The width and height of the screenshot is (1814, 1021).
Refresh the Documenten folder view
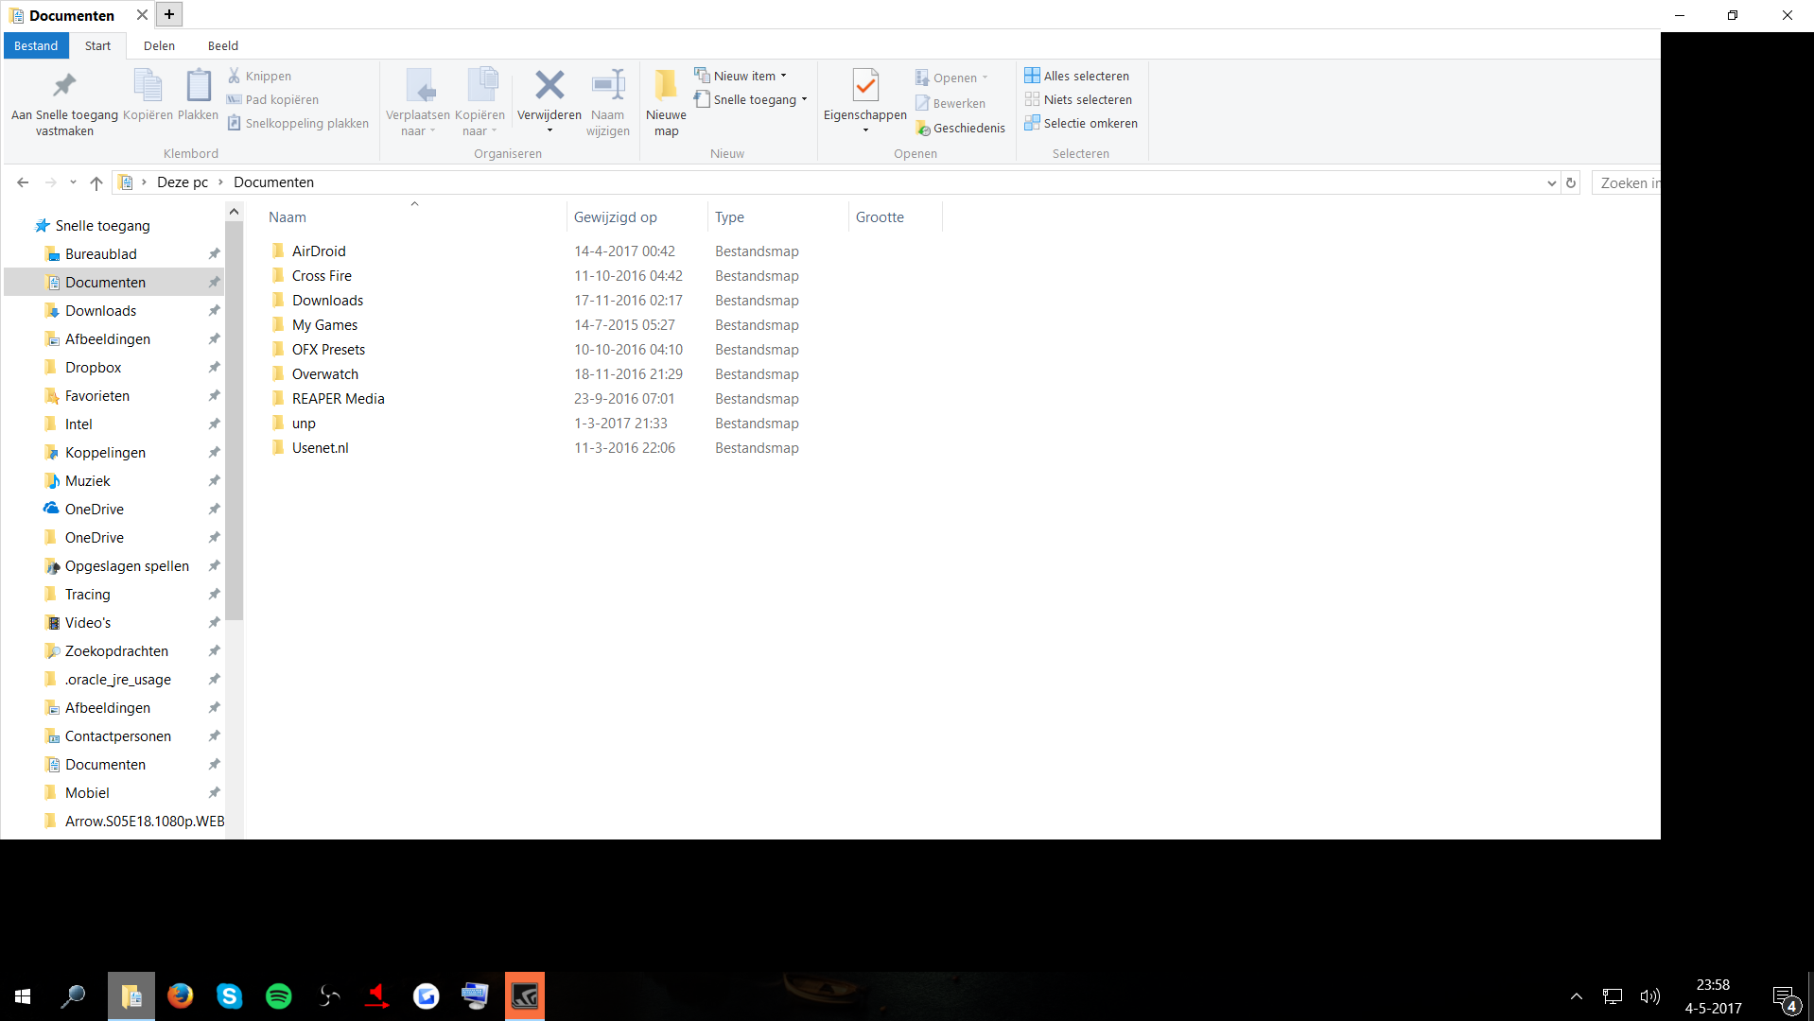1571,182
